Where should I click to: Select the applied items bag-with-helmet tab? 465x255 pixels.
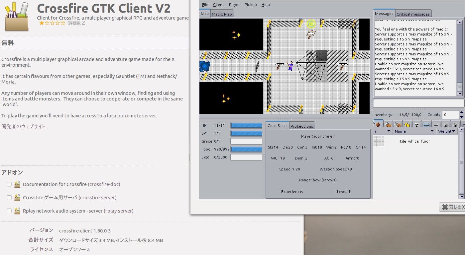[388, 124]
